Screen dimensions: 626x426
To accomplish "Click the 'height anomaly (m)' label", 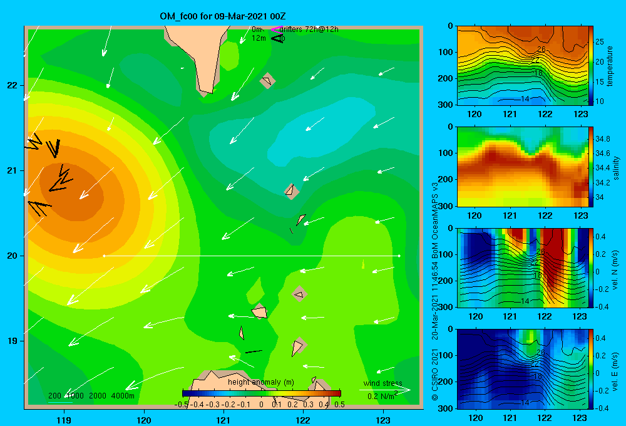I will point(260,382).
